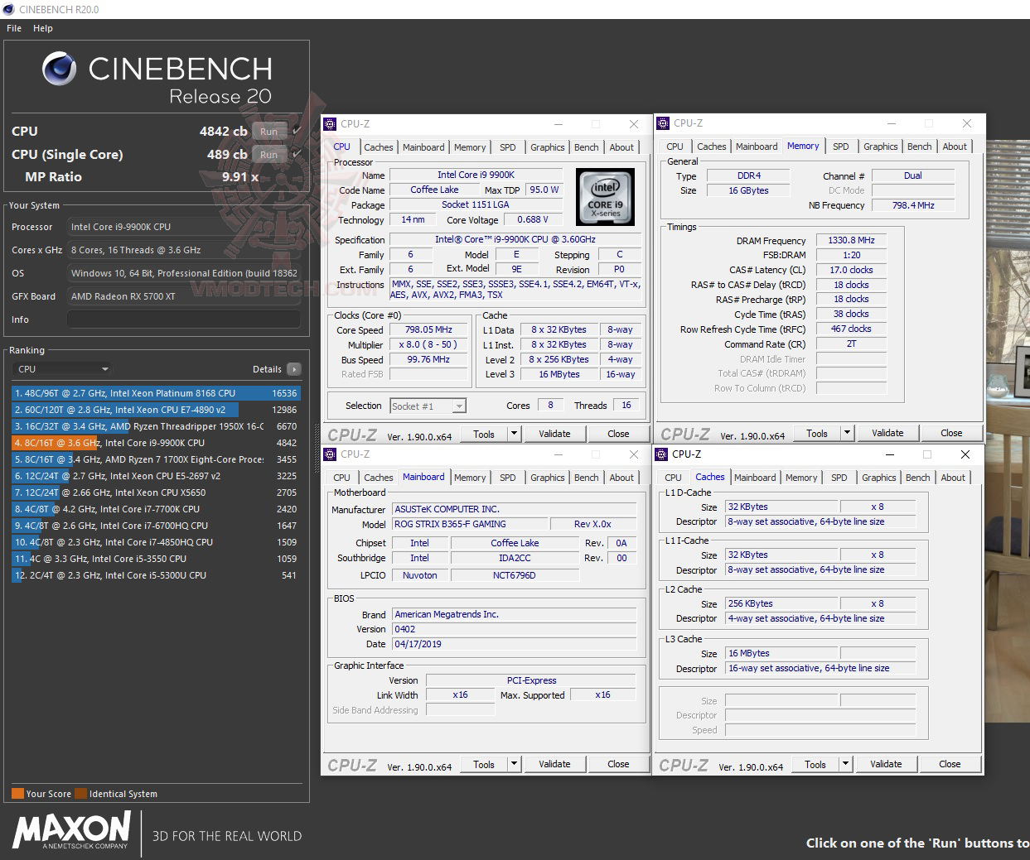Screen dimensions: 1030x860
Task: Click the CPU-Z icon in the CPU window title bar
Action: click(x=330, y=124)
